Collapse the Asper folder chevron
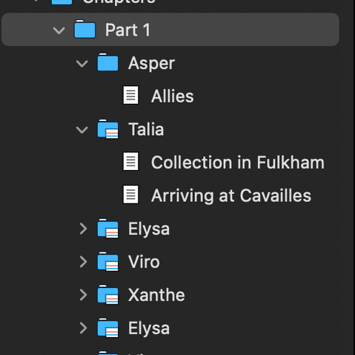The width and height of the screenshot is (355, 355). (x=82, y=64)
